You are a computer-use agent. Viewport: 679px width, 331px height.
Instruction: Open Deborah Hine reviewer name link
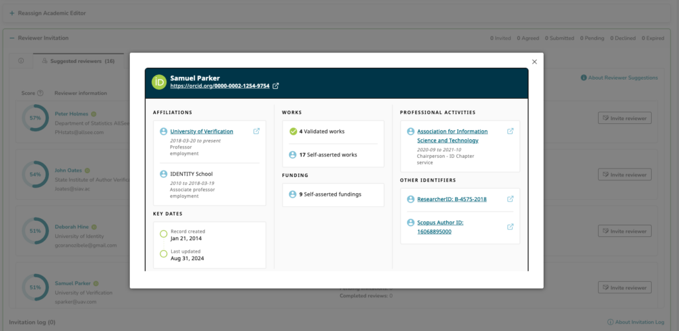tap(72, 227)
